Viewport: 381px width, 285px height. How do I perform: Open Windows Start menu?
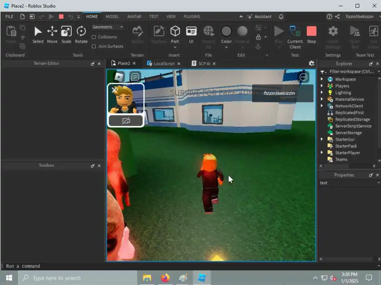click(x=9, y=278)
